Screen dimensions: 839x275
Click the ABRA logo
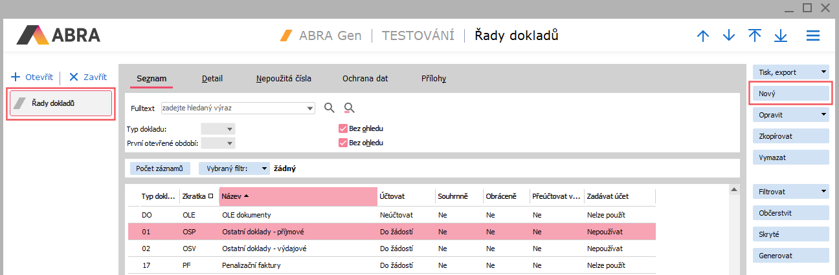(x=58, y=35)
